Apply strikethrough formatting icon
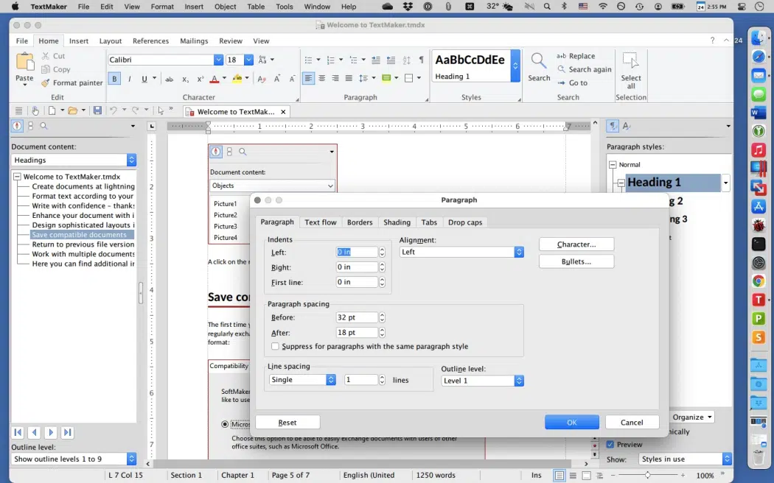774x483 pixels. (170, 79)
